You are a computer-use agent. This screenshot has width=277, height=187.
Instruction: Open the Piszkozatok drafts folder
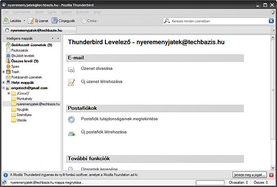point(17,50)
